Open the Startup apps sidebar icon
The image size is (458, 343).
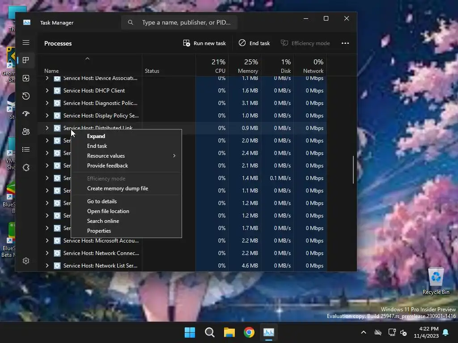[26, 114]
